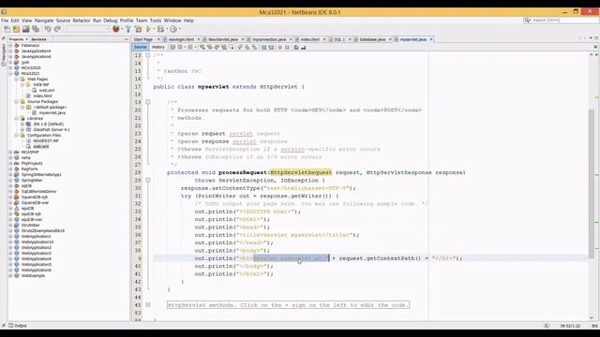Close the SQL 1 tab
Viewport: 600px width, 337px height.
point(350,39)
